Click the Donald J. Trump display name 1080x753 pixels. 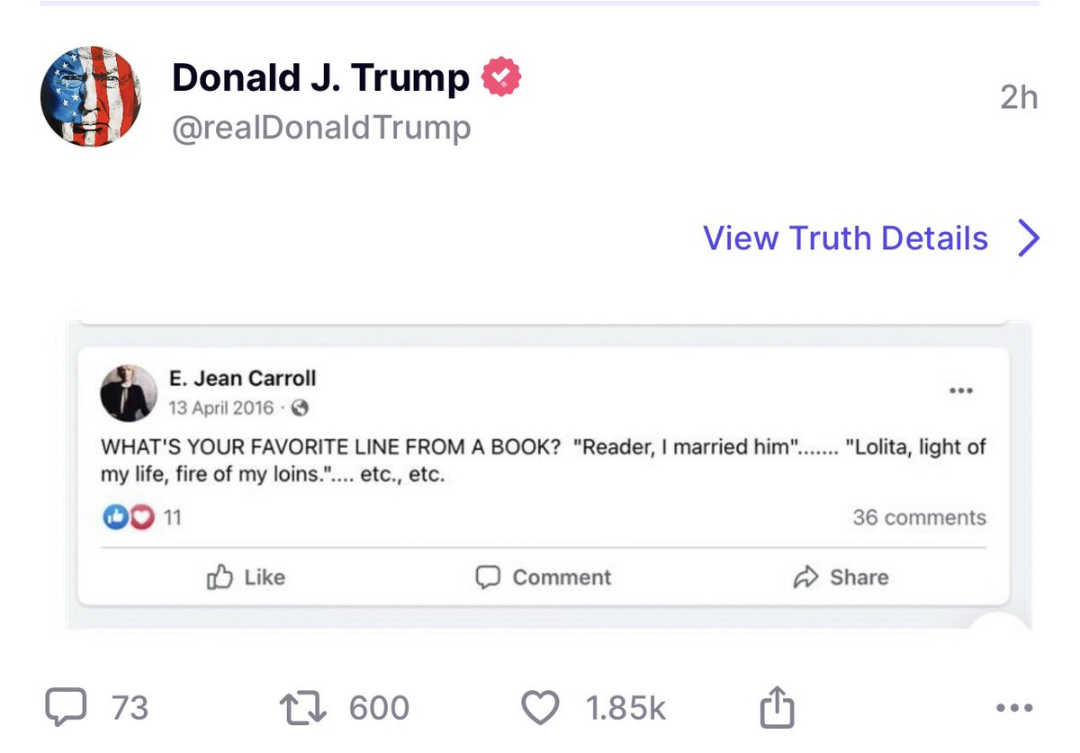(320, 78)
